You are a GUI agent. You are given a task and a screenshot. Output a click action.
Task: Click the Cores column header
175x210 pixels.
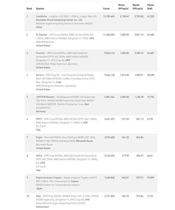click(106, 9)
